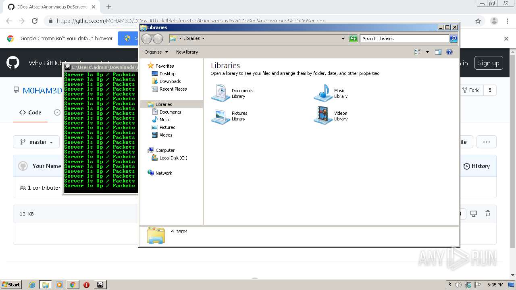Image resolution: width=516 pixels, height=290 pixels.
Task: Open the three-dots file actions menu
Action: 486,142
